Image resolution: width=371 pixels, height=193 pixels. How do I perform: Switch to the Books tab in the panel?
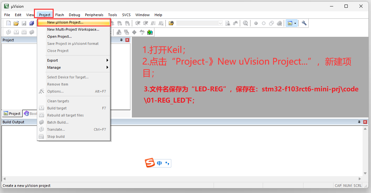pyautogui.click(x=30, y=114)
